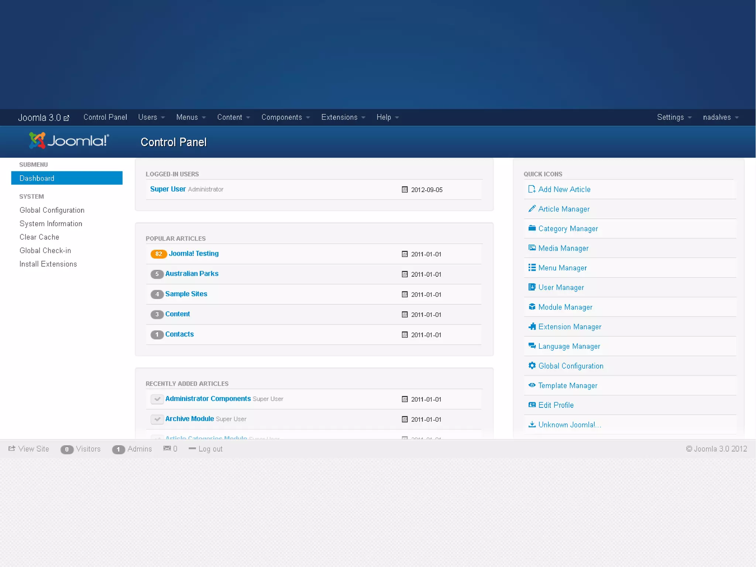Click the Global Configuration gear icon
Screen dimensions: 756x567
pyautogui.click(x=532, y=366)
